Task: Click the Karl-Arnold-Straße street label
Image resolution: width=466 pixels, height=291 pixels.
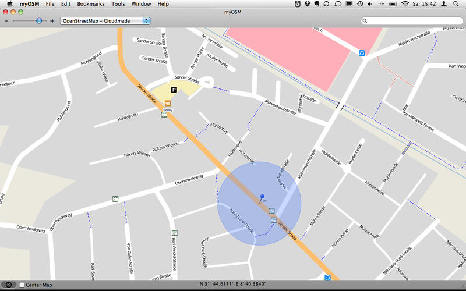Action: click(174, 254)
